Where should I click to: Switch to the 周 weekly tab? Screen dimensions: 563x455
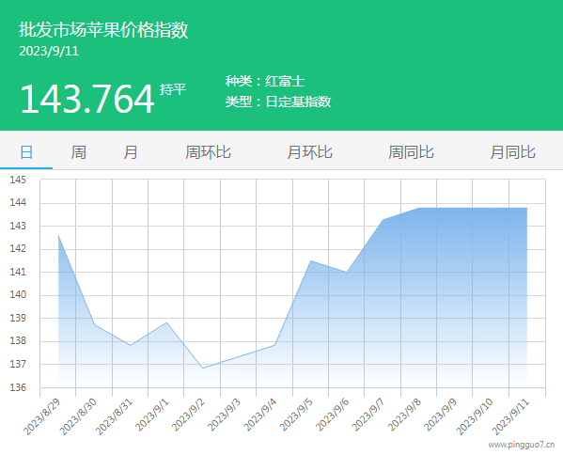click(x=78, y=152)
